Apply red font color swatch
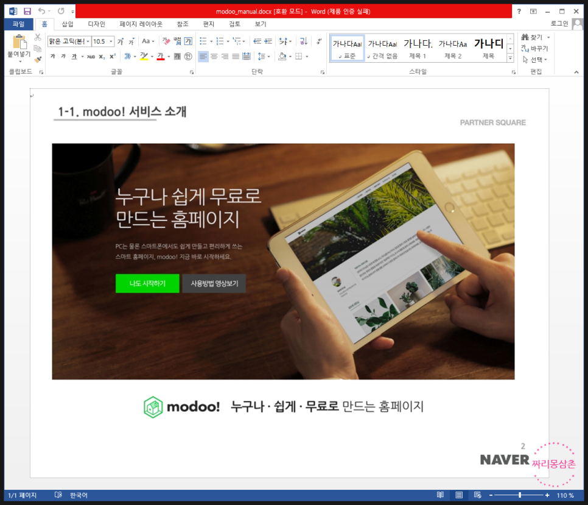 point(161,56)
